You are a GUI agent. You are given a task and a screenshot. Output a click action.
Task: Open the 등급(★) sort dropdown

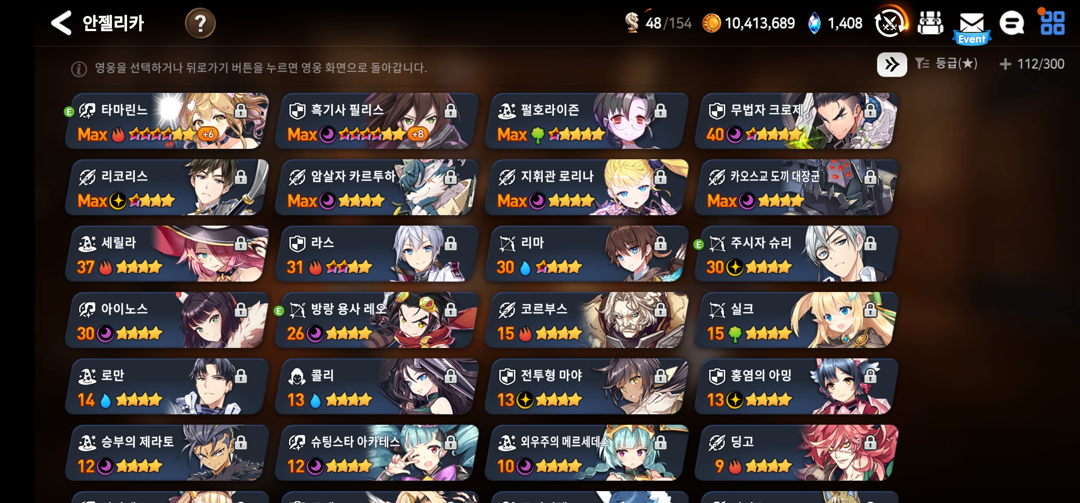coord(946,64)
